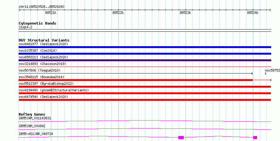Click the thin red tail of esv3548115
280x141 pixels.
click(262, 80)
